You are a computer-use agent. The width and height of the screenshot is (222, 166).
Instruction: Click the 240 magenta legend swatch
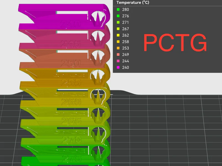click(x=118, y=67)
